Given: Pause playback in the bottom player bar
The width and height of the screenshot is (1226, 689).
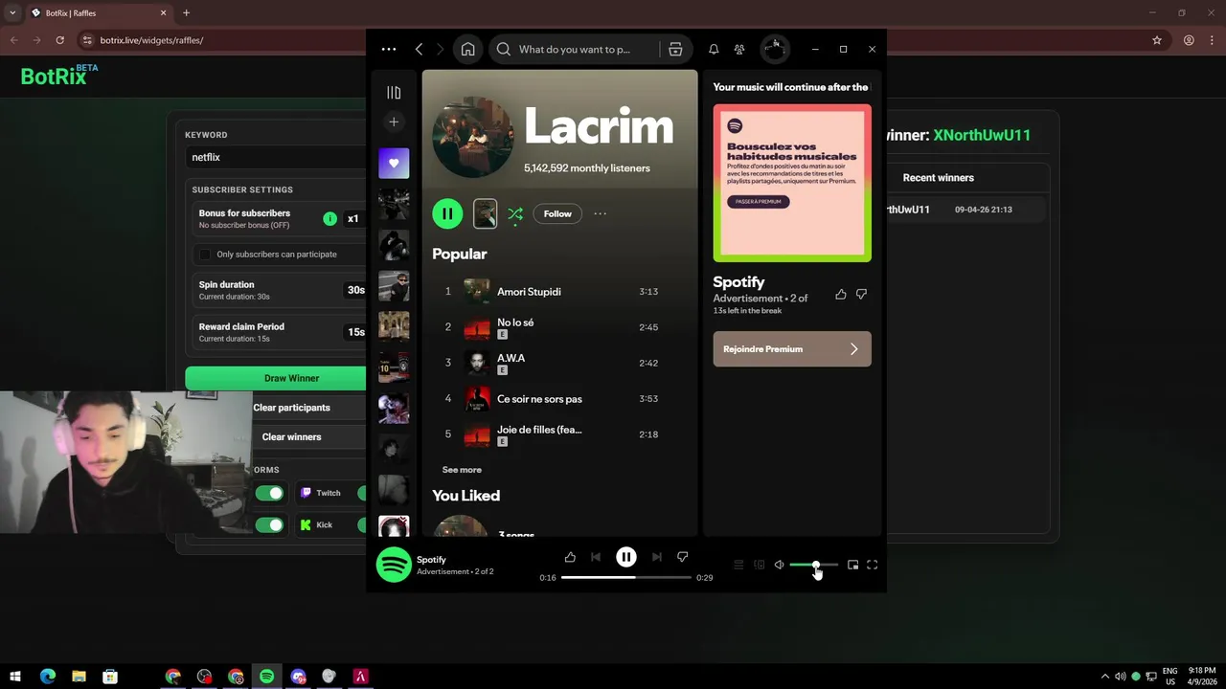Looking at the screenshot, I should click(626, 557).
